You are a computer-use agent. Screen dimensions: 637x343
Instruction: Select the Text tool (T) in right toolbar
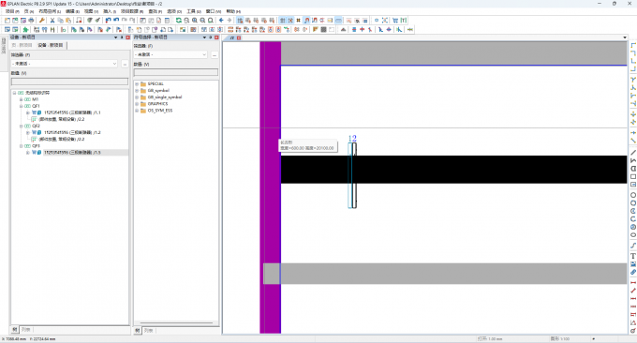coord(633,256)
